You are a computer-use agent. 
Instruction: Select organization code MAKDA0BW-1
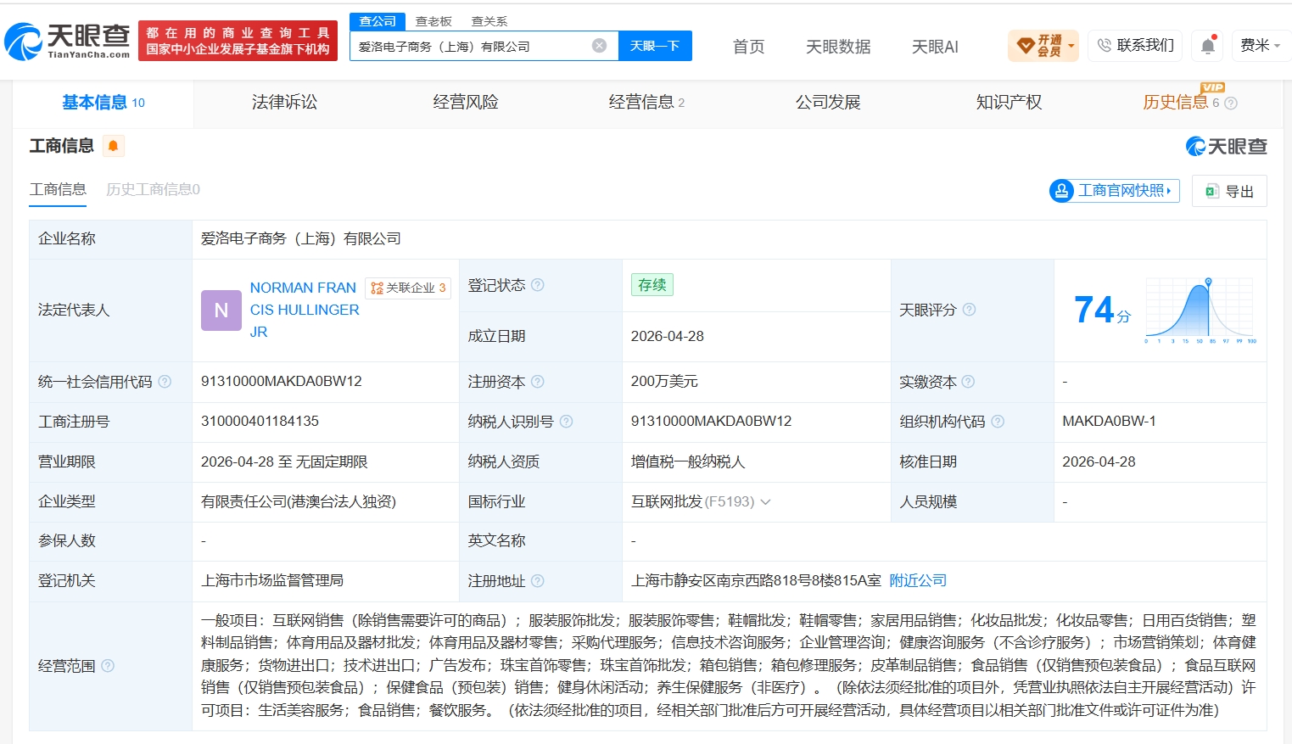[x=1109, y=422]
